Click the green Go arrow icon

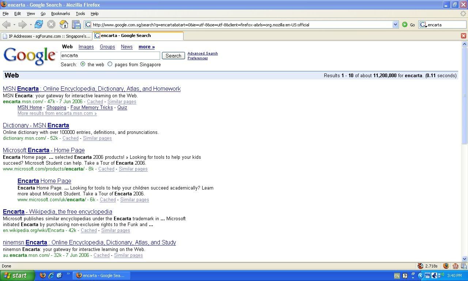tap(405, 25)
